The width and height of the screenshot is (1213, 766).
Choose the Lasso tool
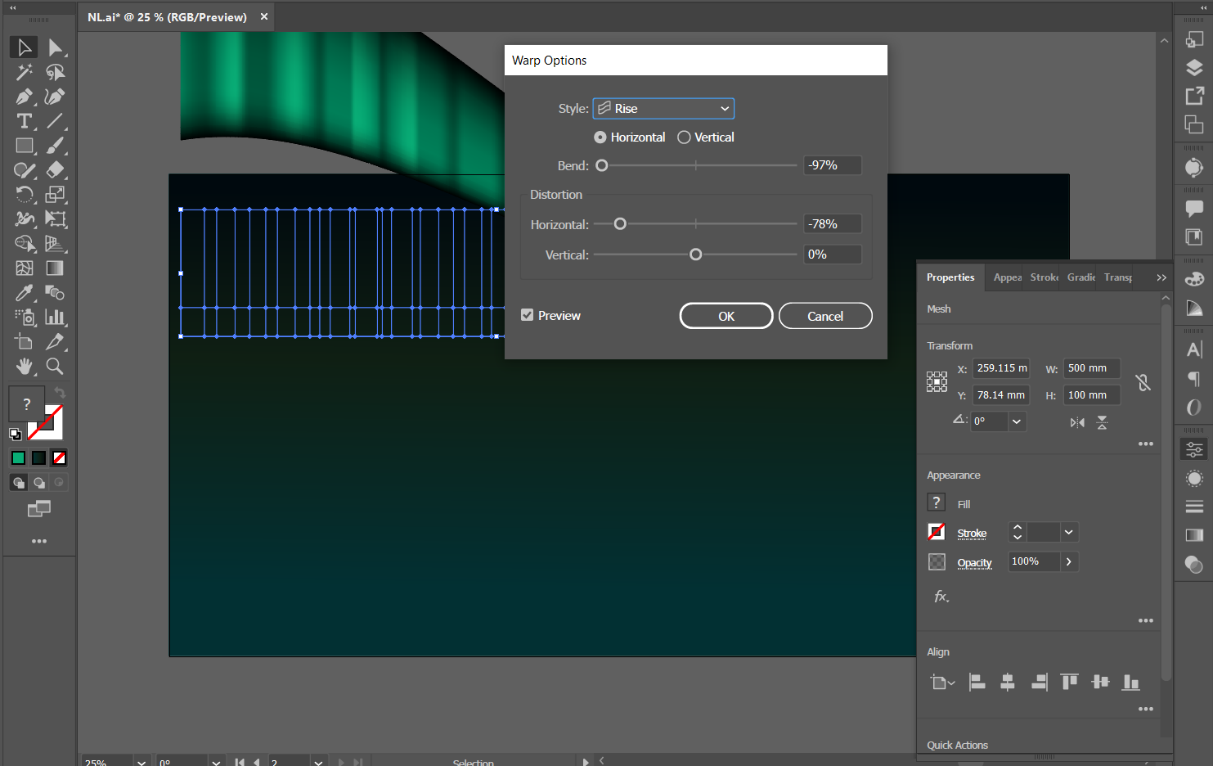pos(55,72)
